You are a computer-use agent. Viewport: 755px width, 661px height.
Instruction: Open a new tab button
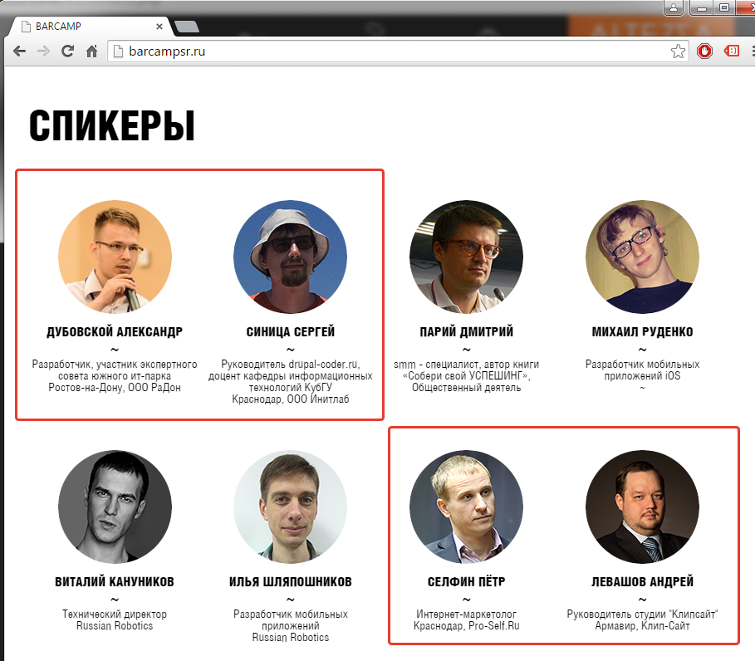click(x=187, y=27)
